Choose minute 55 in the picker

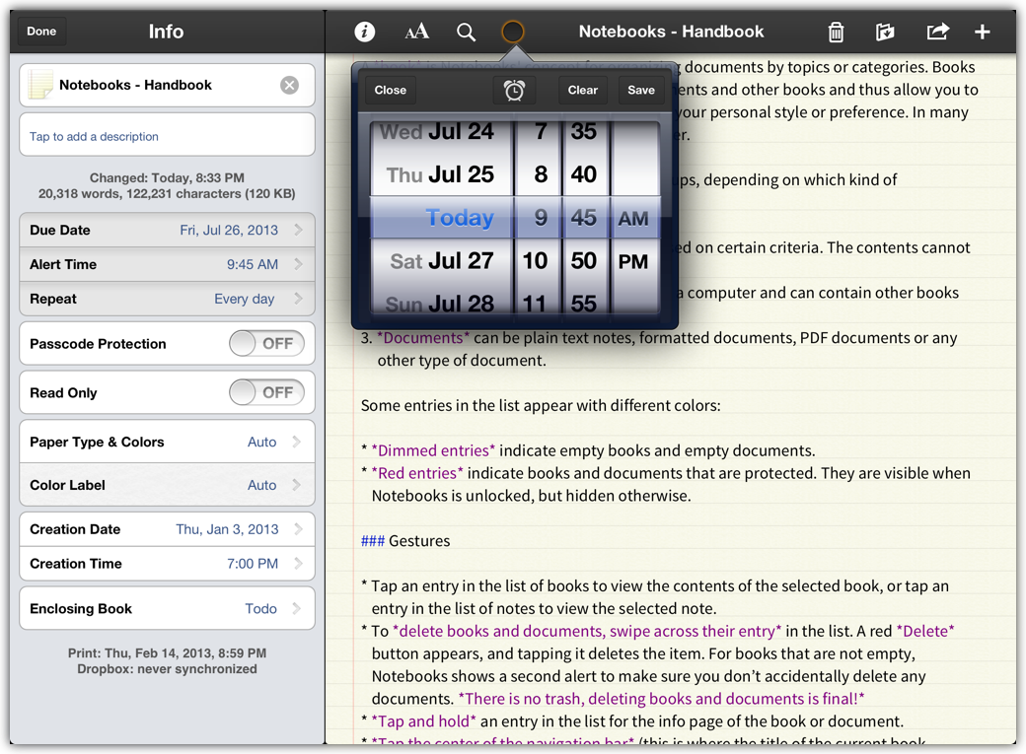coord(584,303)
